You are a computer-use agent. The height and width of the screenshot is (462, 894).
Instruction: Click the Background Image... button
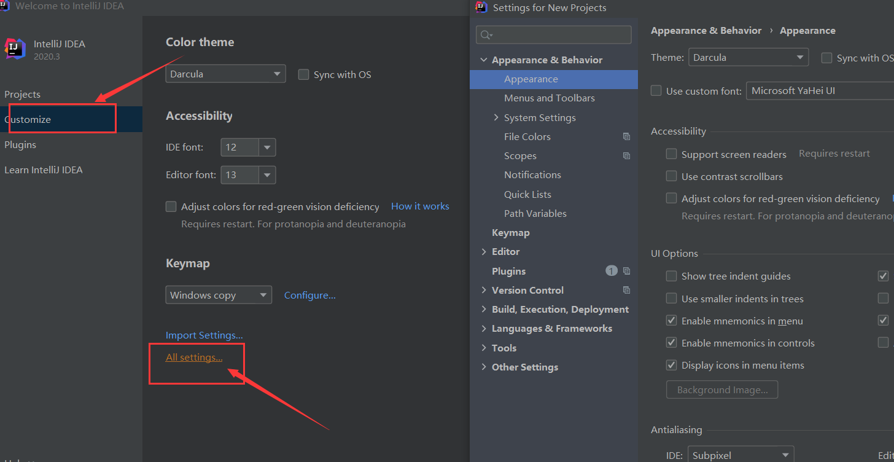point(722,390)
